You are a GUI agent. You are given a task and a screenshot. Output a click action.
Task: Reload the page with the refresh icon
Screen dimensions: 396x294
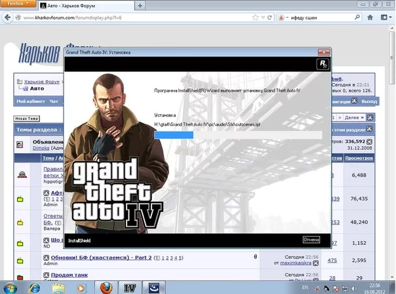tap(269, 18)
